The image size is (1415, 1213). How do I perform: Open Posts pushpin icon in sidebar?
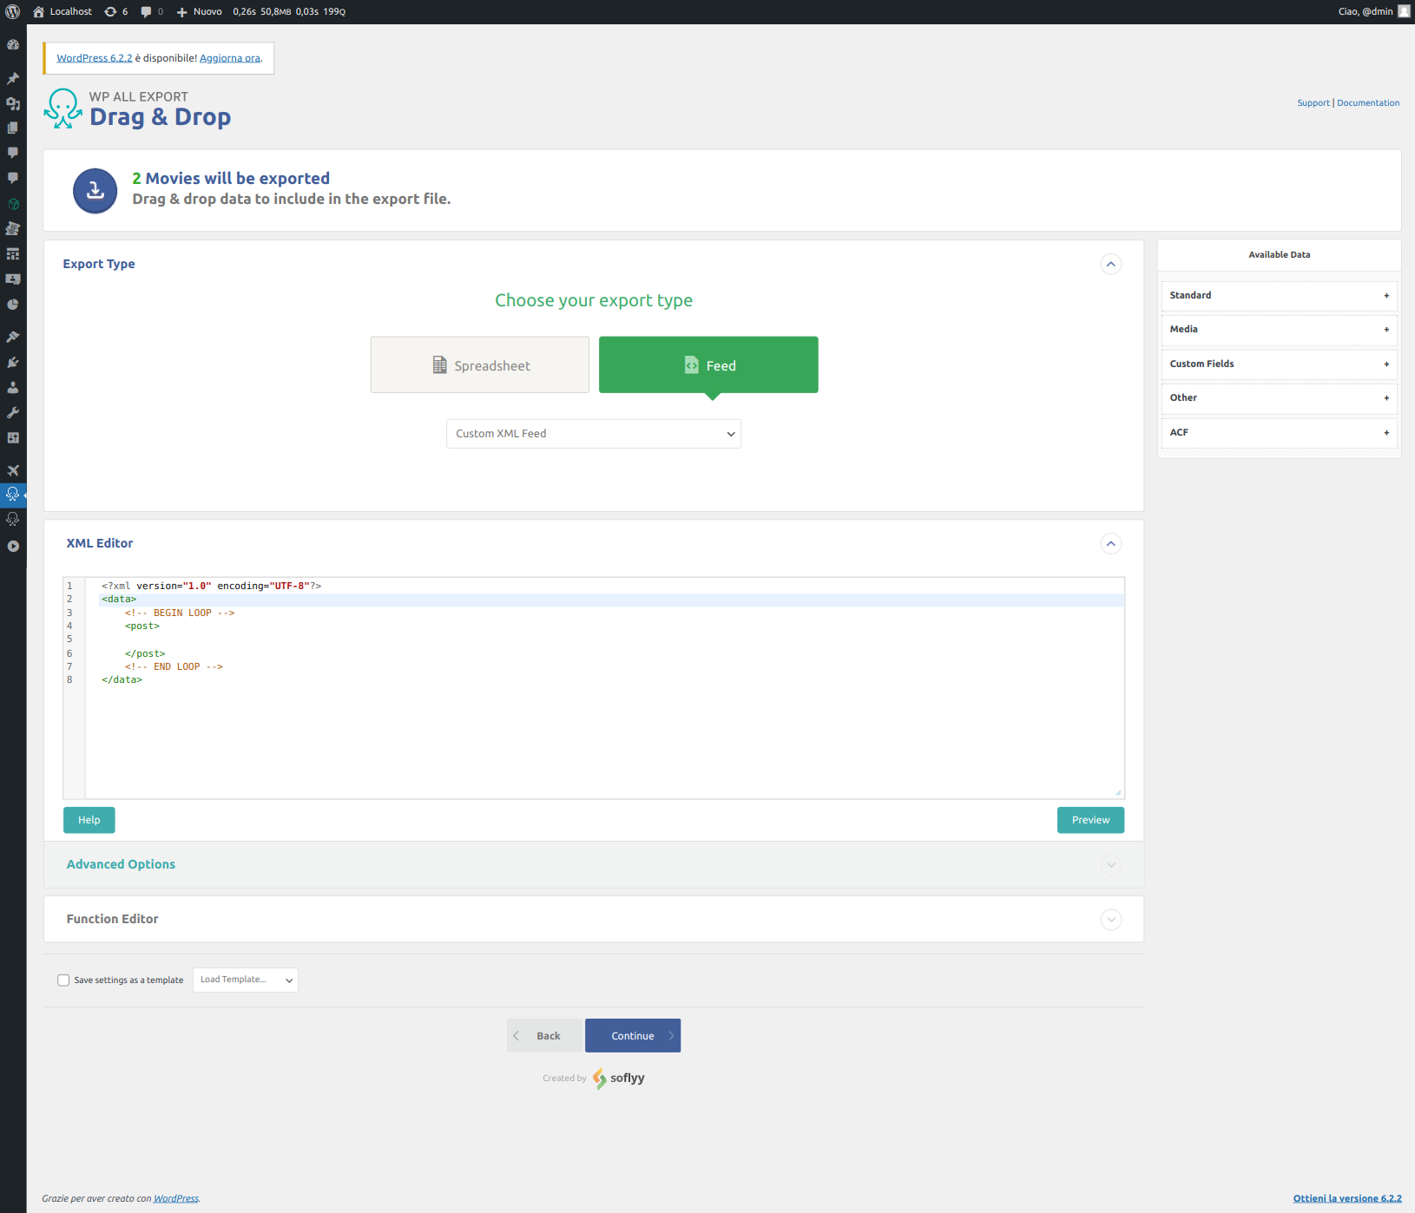point(13,78)
